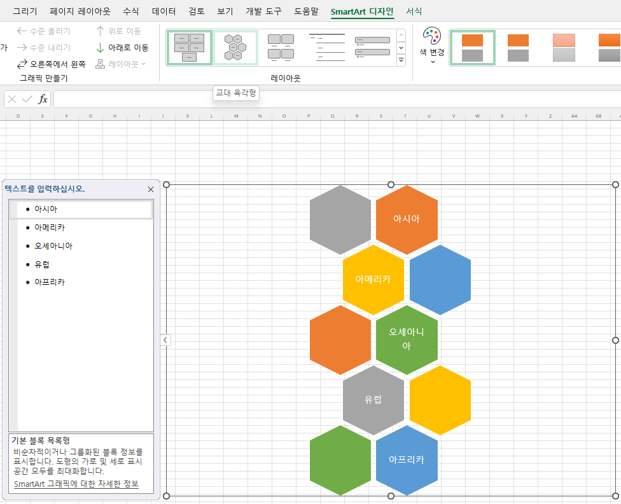Click the style gallery down chevron
The width and height of the screenshot is (621, 504).
coord(401,48)
